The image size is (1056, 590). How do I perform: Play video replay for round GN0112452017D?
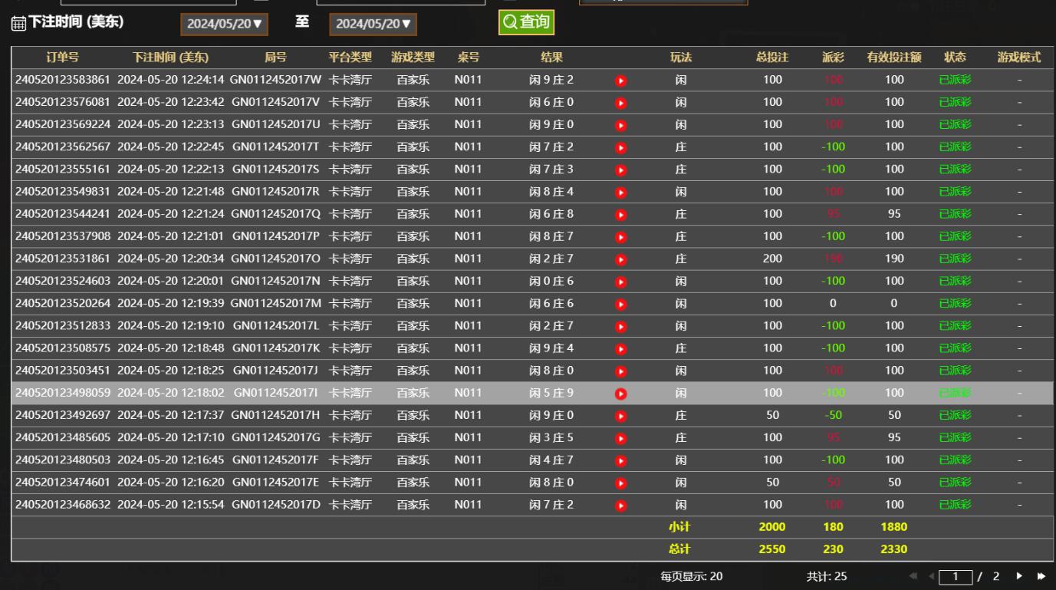621,506
